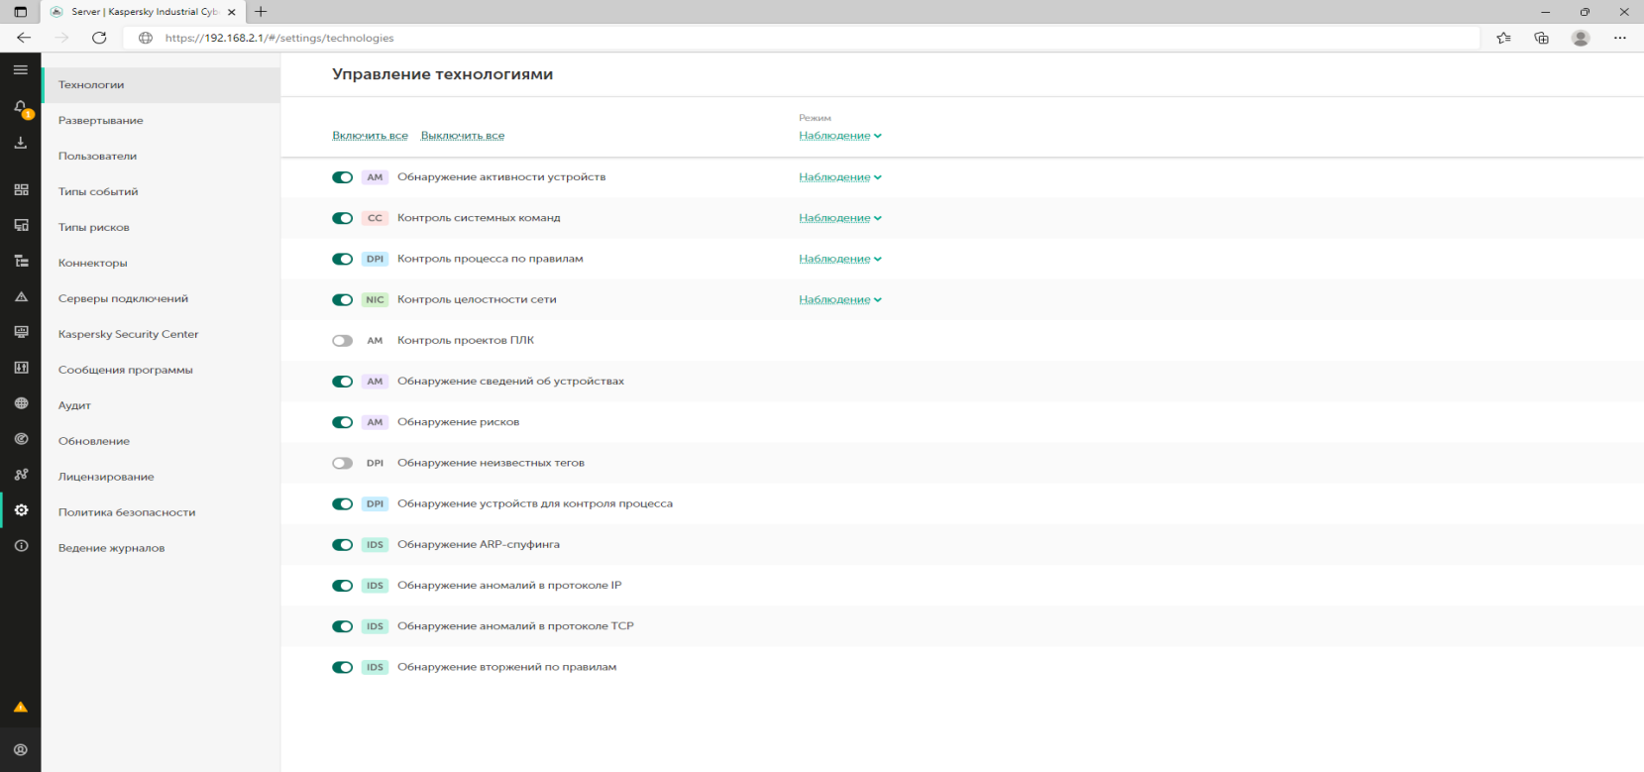Viewport: 1644px width, 772px height.
Task: Expand mode dropdown for Контроль целостности сети
Action: point(839,300)
